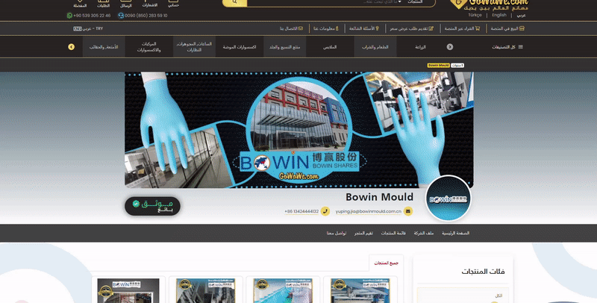This screenshot has width=597, height=303.
Task: Click the yellow category carousel arrow
Action: coord(71,47)
